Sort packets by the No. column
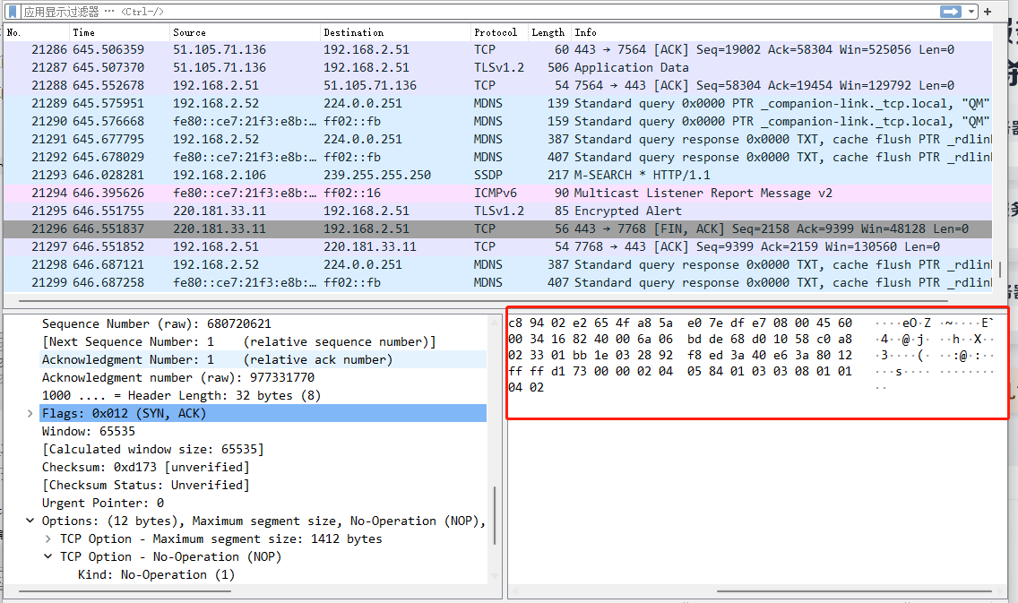 [36, 32]
